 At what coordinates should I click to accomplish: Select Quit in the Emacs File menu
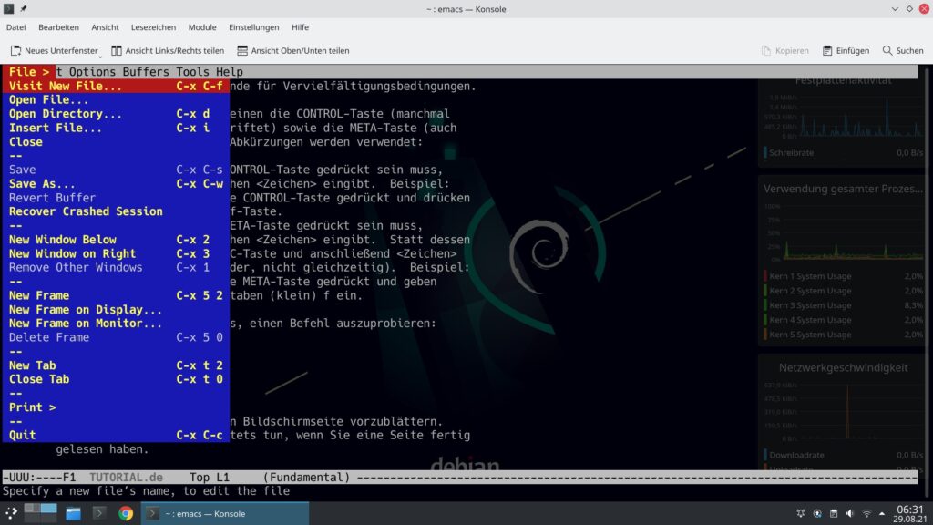116,435
